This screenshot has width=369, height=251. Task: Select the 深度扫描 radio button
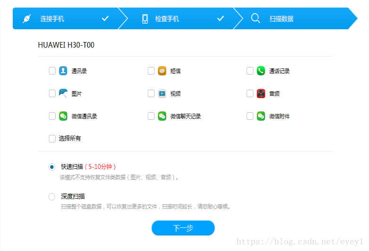point(52,197)
